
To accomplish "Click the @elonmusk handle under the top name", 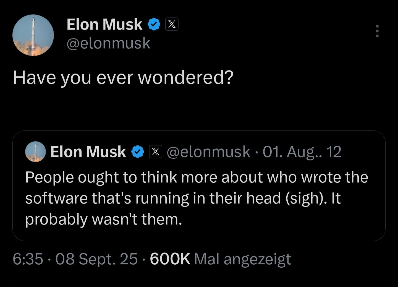I will (108, 43).
